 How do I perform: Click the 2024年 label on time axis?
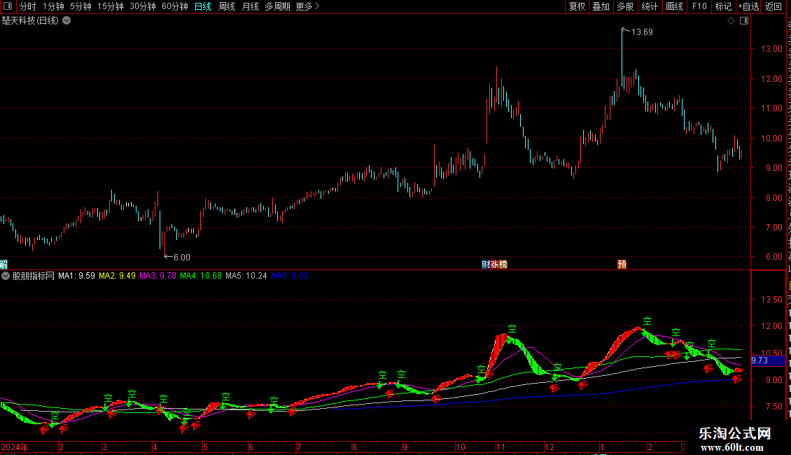[15, 447]
